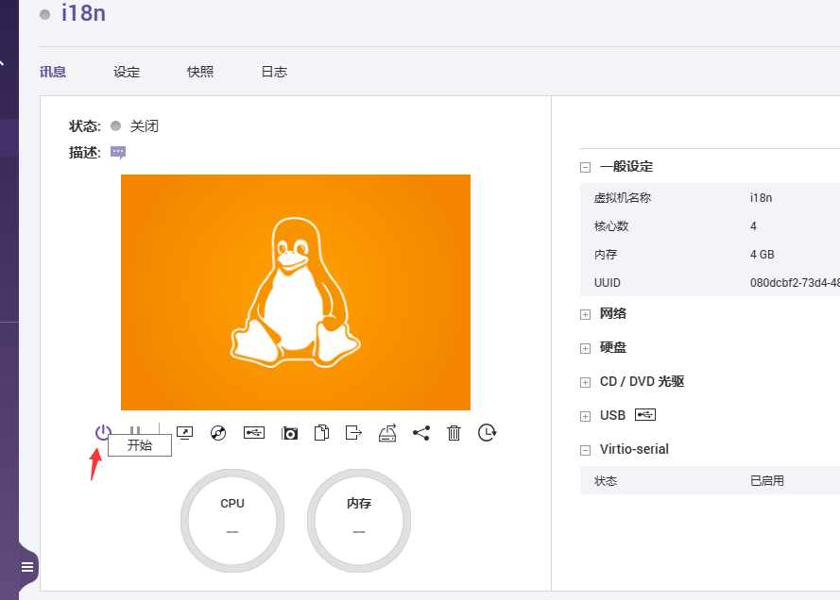Share the VM using the share icon
This screenshot has height=600, width=840.
(x=421, y=433)
